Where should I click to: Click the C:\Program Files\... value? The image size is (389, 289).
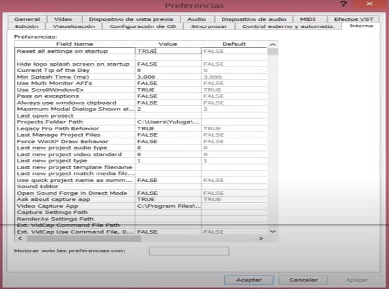click(168, 206)
